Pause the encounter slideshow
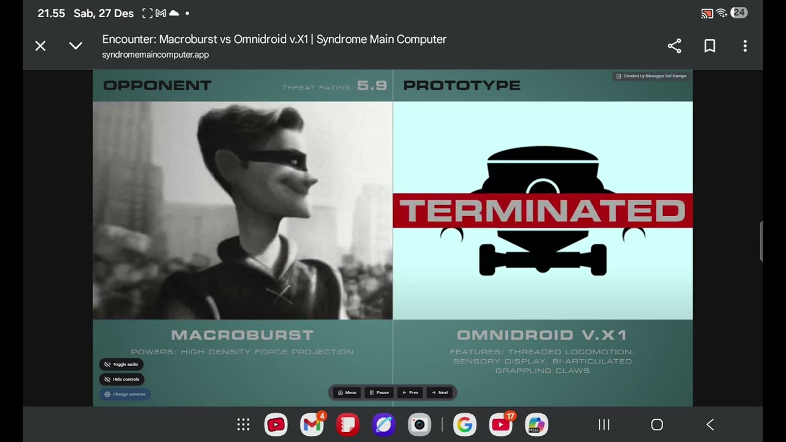Screen dimensions: 786x442 coord(379,392)
